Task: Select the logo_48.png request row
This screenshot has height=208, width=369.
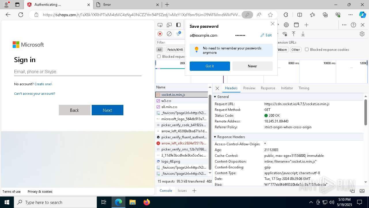Action: 182,161
